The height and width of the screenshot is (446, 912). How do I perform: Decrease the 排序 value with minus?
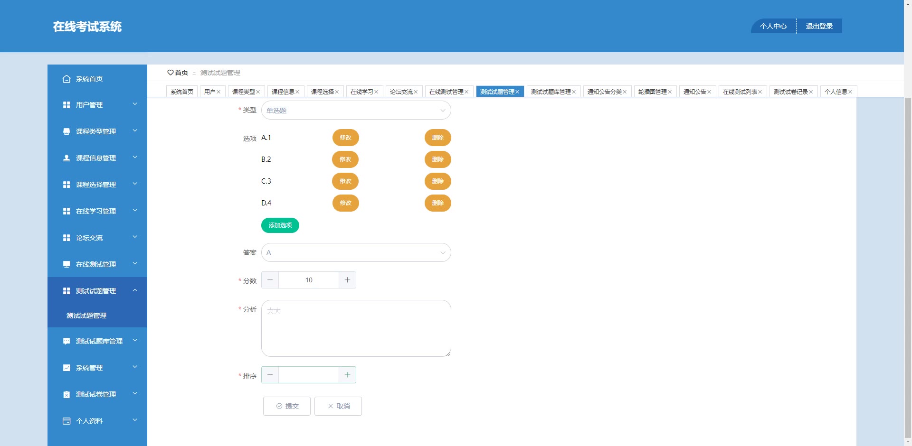pos(270,375)
